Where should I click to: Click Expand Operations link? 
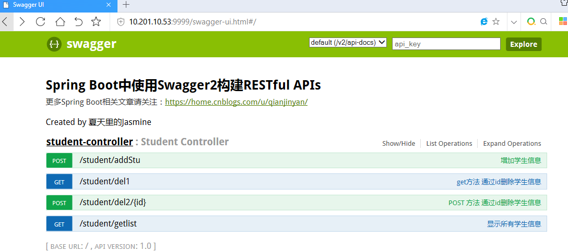point(512,144)
